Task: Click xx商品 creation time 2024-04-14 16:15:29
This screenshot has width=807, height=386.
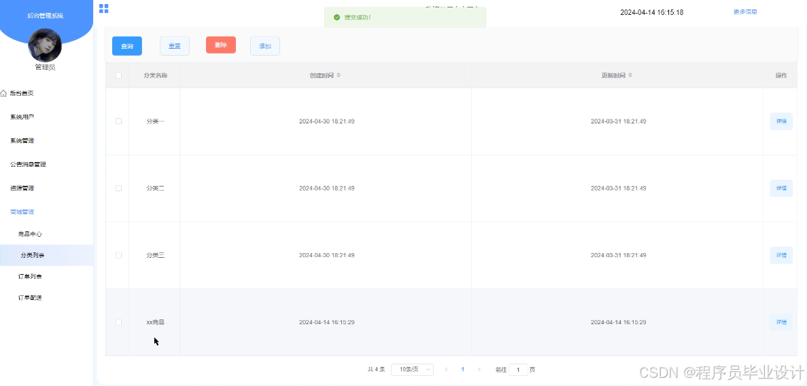Action: tap(327, 322)
